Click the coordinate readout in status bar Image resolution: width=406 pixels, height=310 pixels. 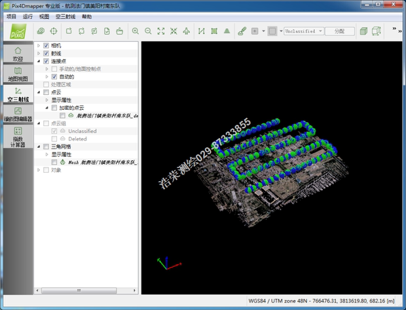click(x=322, y=301)
